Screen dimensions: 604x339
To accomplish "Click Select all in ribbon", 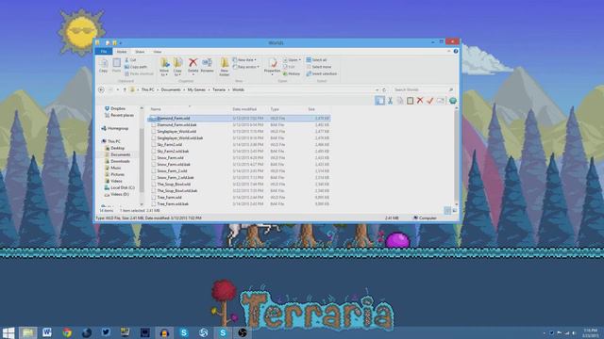I will tap(316, 60).
